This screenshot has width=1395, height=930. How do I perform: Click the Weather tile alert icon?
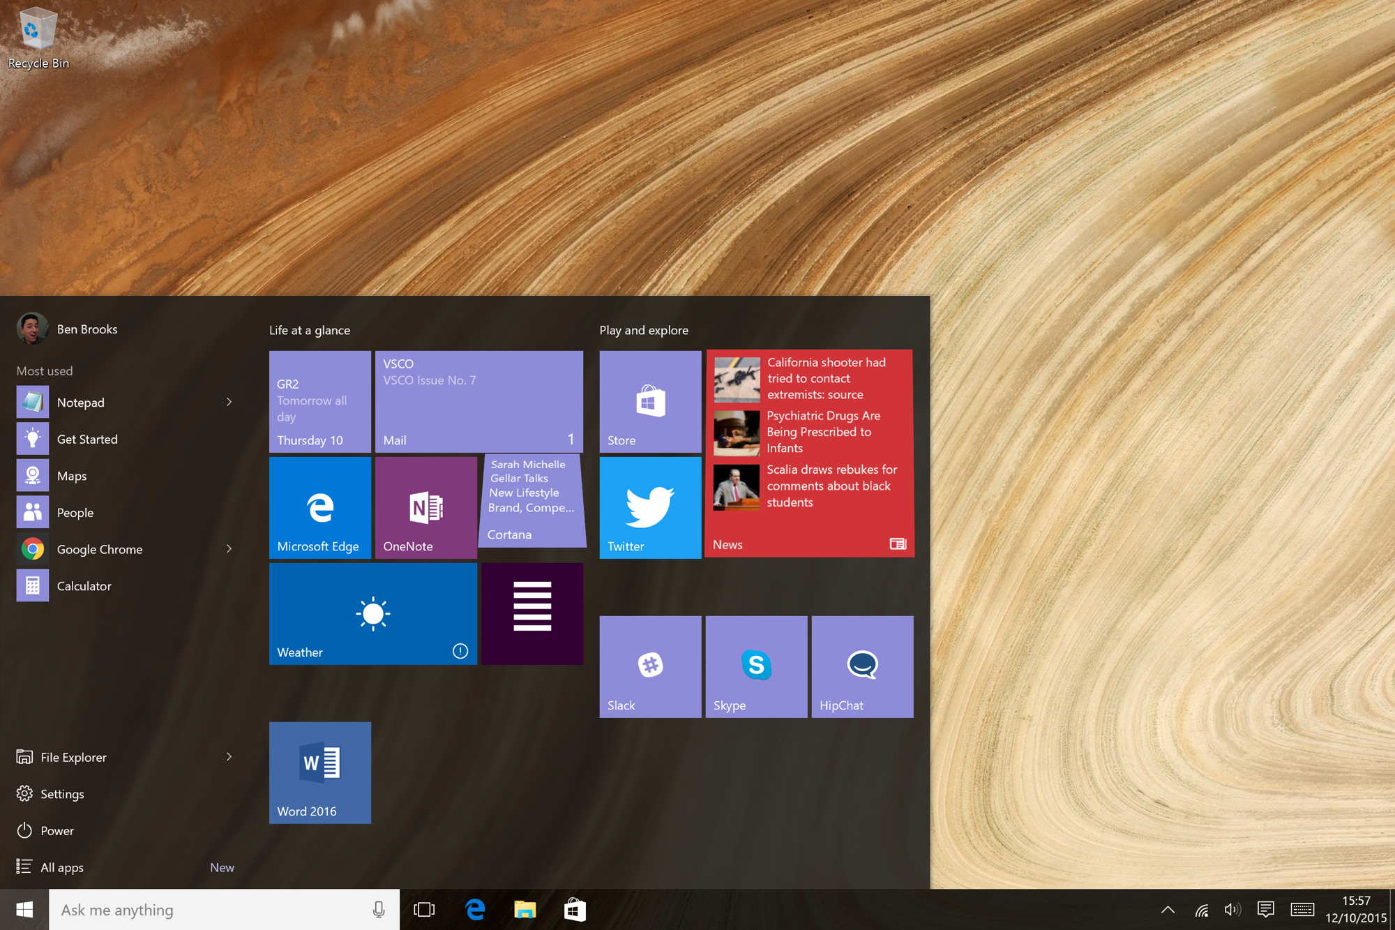coord(460,651)
